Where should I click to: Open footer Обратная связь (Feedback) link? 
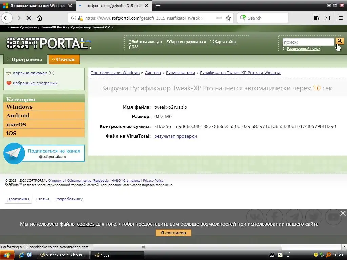click(88, 181)
